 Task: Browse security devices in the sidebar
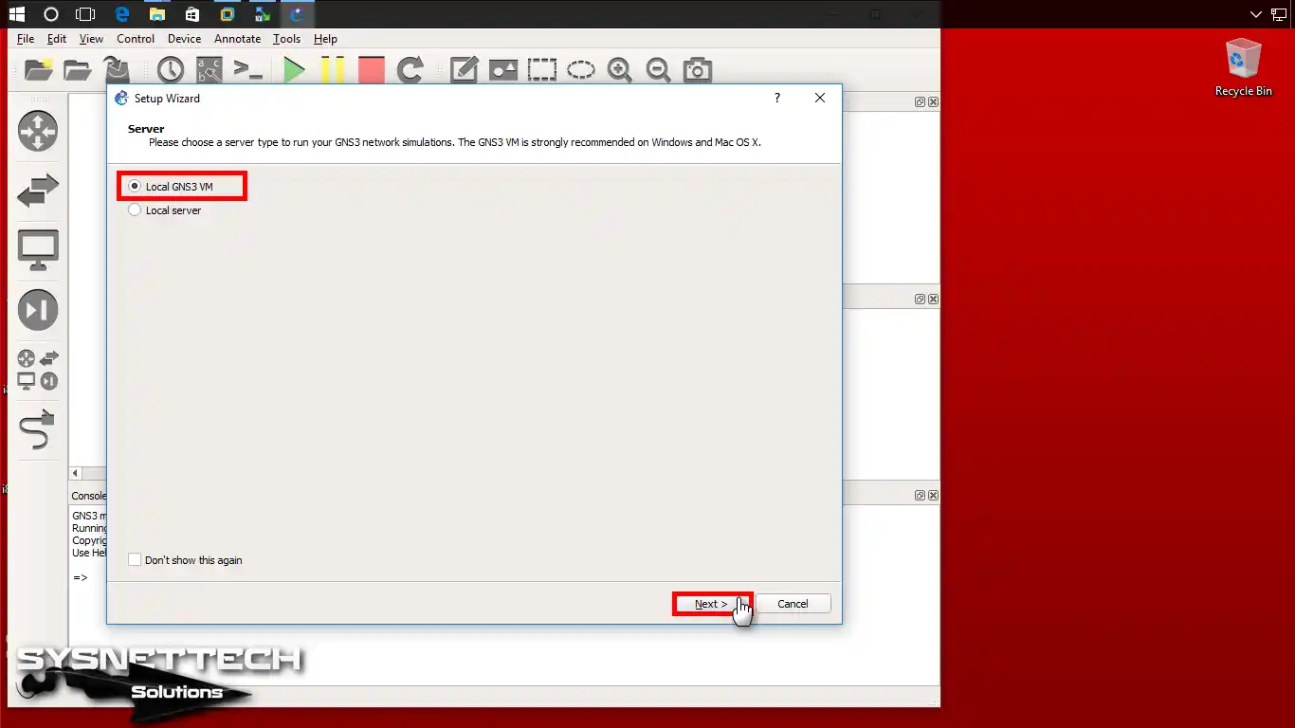pyautogui.click(x=38, y=310)
